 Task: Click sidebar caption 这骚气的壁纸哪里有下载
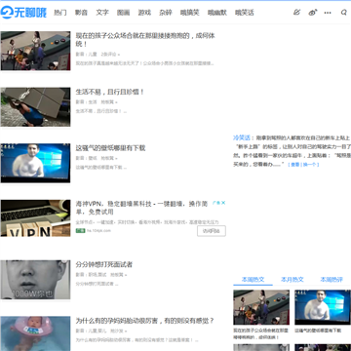coord(318,331)
